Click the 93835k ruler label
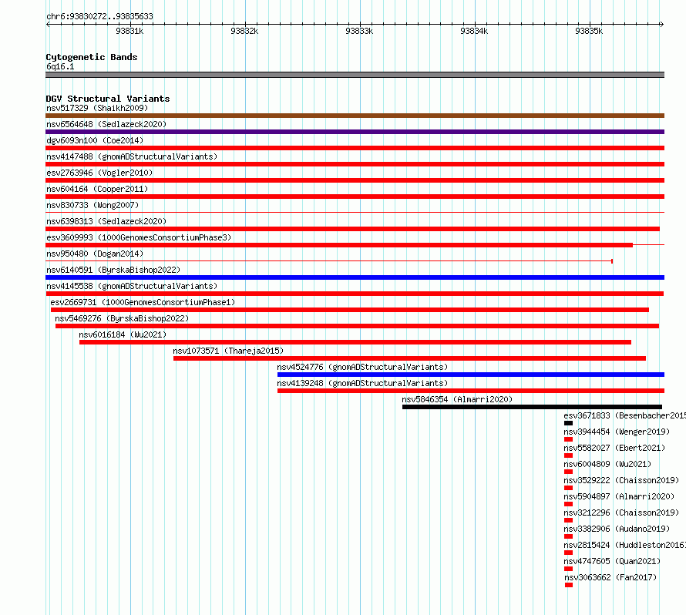The image size is (686, 615). tap(589, 31)
